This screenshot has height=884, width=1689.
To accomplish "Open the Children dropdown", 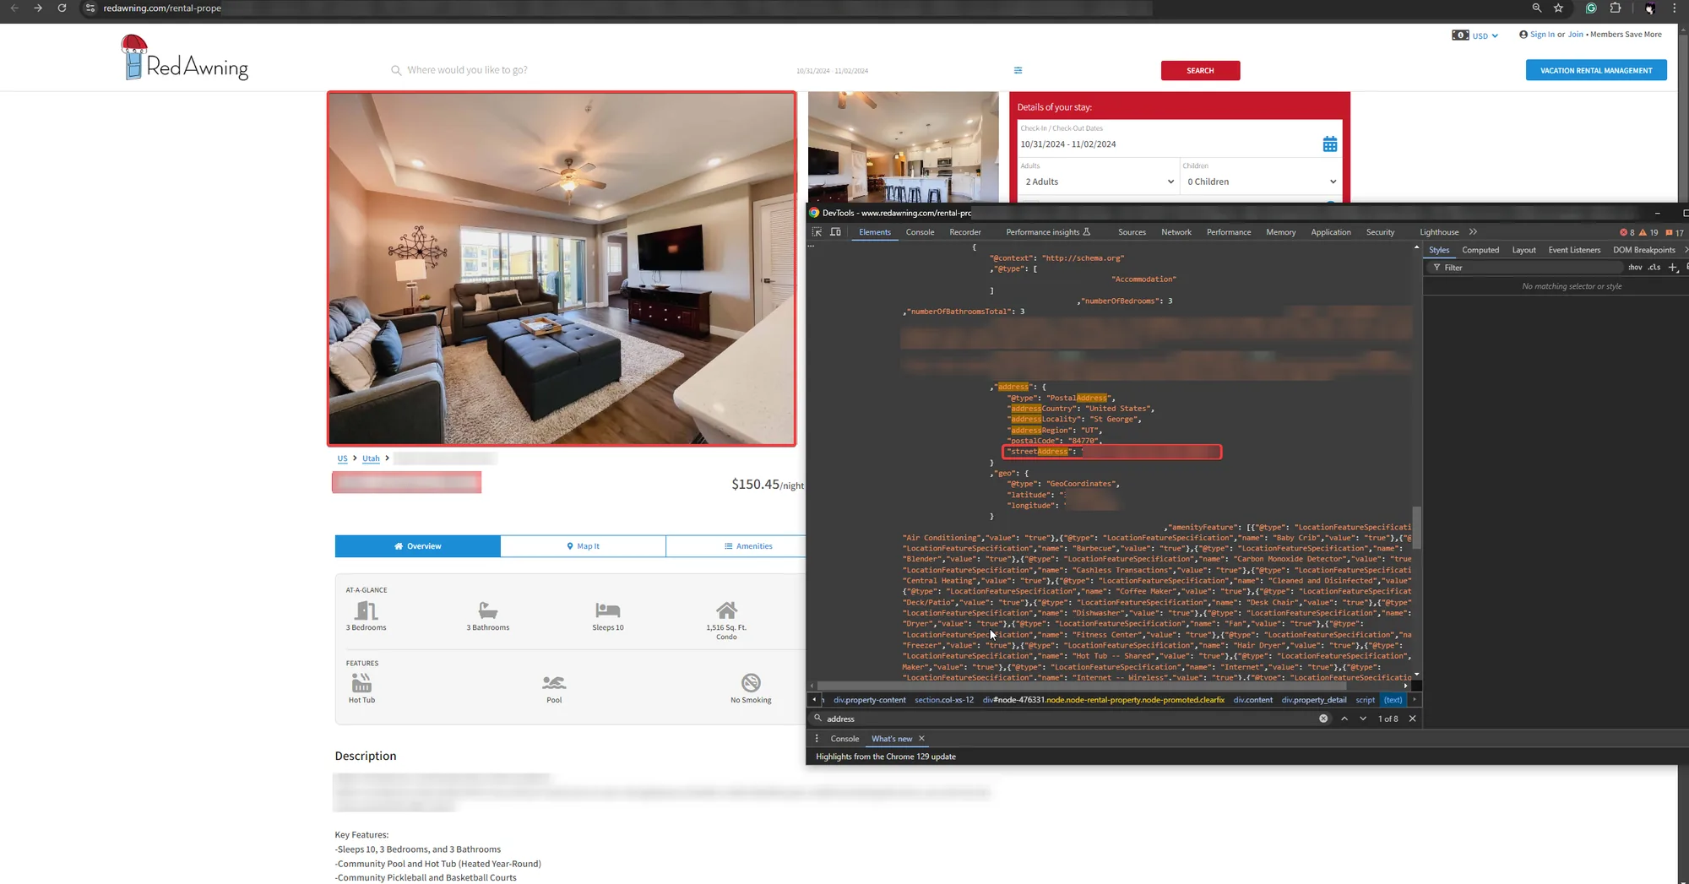I will (x=1260, y=182).
